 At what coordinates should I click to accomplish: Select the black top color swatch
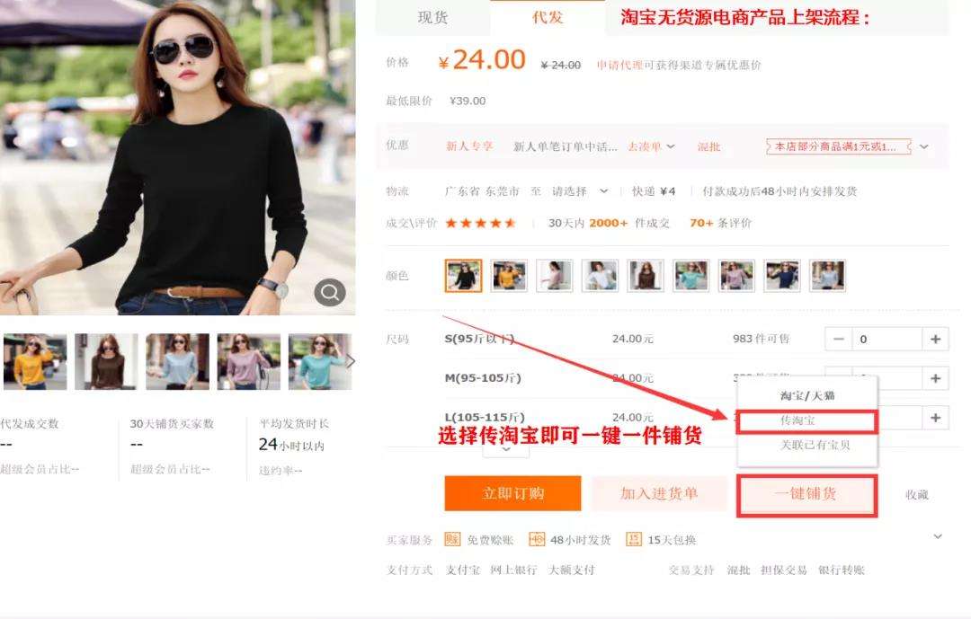[463, 276]
